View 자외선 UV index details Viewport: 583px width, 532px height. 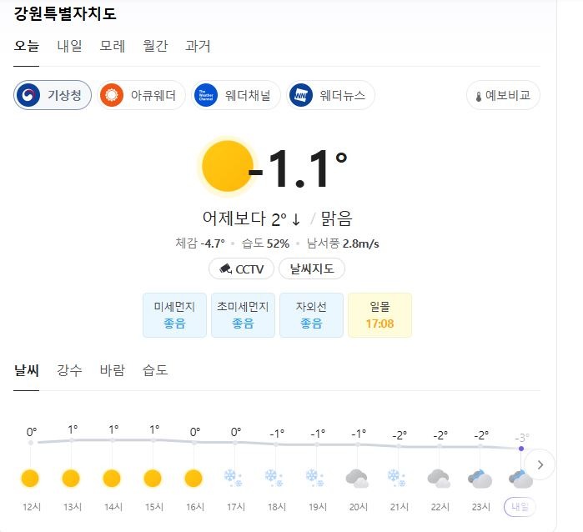[x=311, y=315]
